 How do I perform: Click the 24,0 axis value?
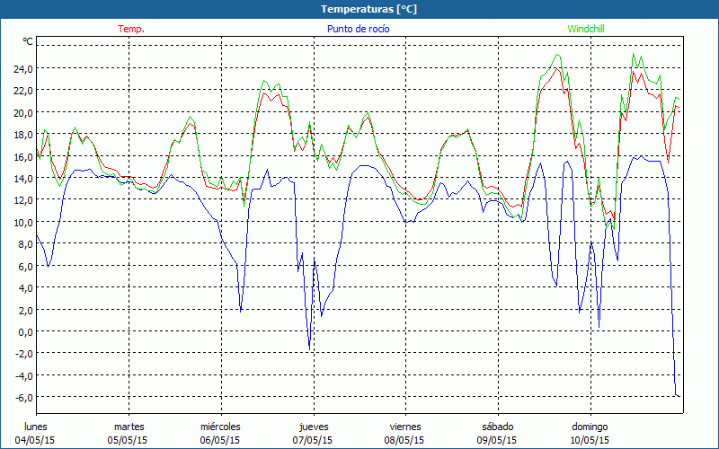point(23,69)
